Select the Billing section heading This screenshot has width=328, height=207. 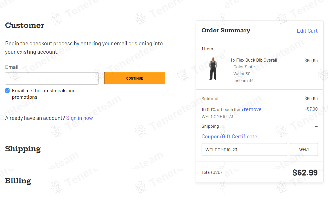[x=18, y=181]
